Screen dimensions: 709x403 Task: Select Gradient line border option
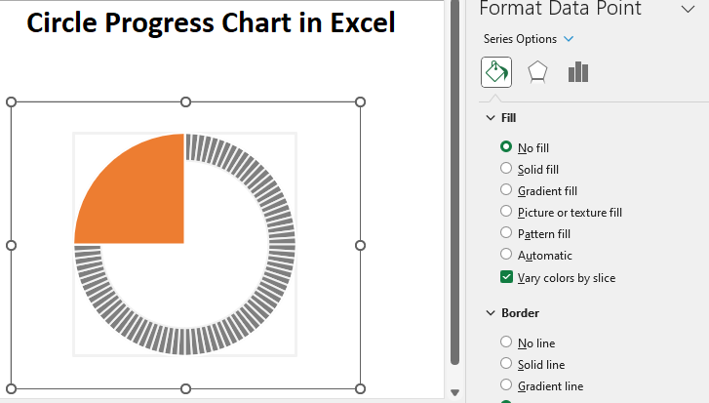(506, 385)
